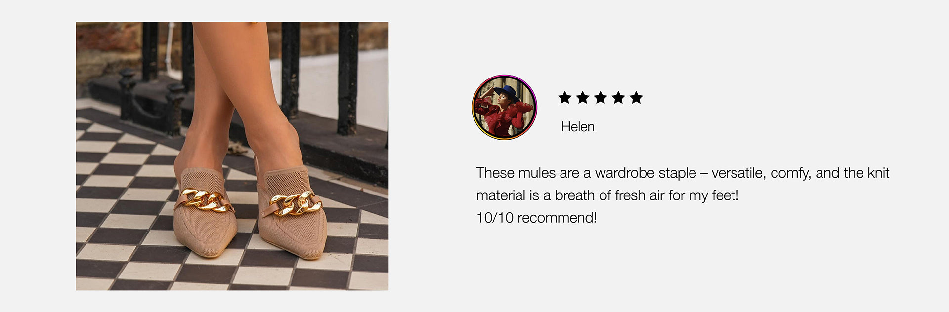Click the black iron railing in photo
Screen dimensions: 949x312
pyautogui.click(x=347, y=78)
